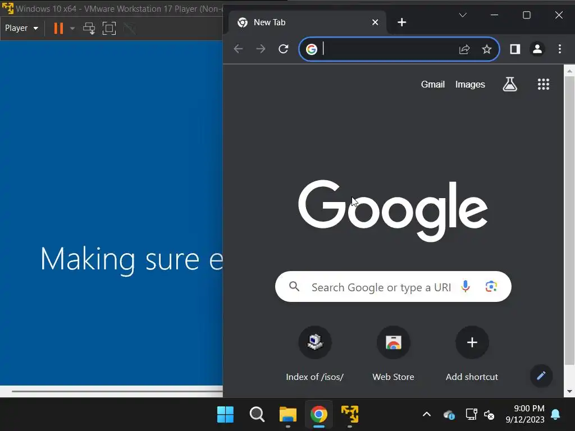Open the Chrome three-dot menu

(x=560, y=49)
